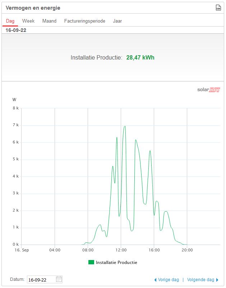The width and height of the screenshot is (226, 288).
Task: Open the Maand tab
Action: tap(49, 21)
